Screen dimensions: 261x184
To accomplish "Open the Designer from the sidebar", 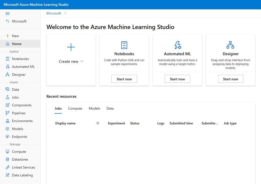I will click(18, 74).
